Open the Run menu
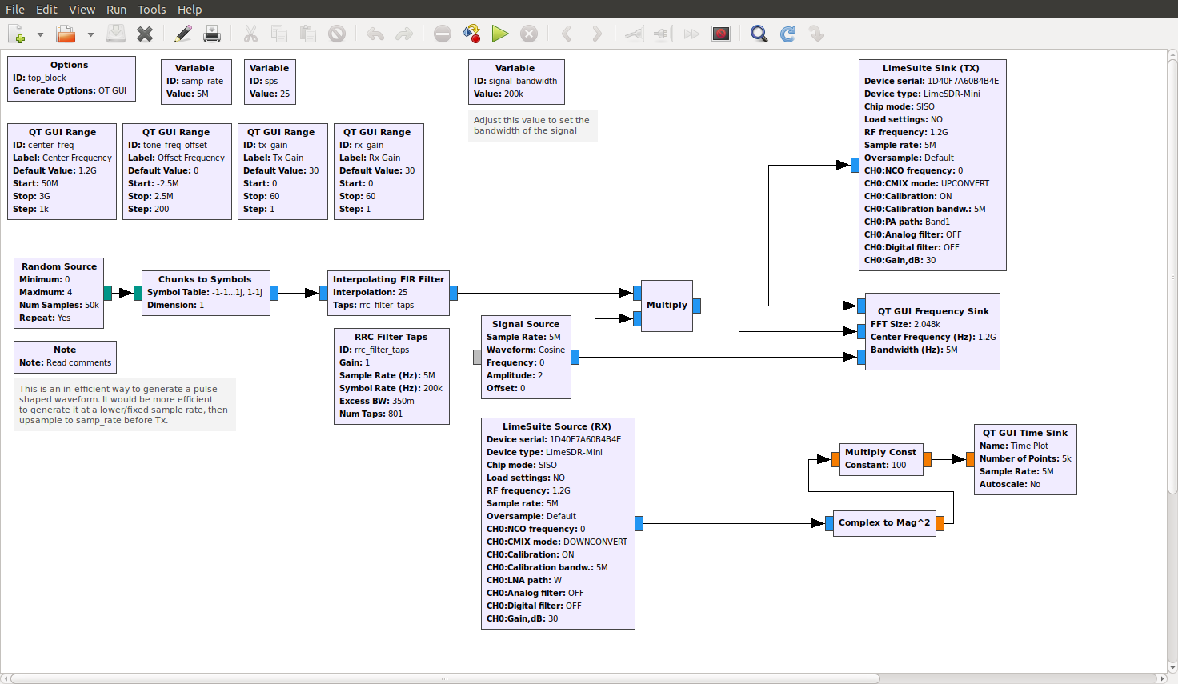Screen dimensions: 1178x684 coord(117,10)
